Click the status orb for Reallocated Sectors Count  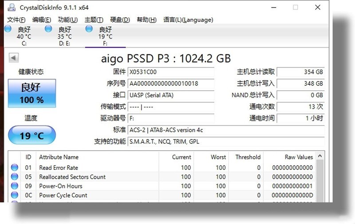pos(15,177)
